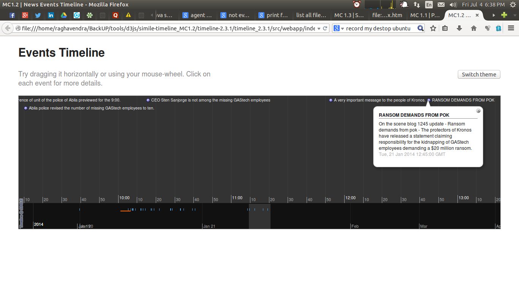The width and height of the screenshot is (519, 292).
Task: Go to the Firefox home page icon
Action: (474, 28)
